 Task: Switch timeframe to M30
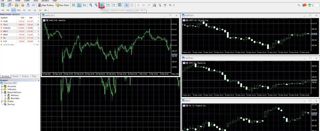coord(19,10)
